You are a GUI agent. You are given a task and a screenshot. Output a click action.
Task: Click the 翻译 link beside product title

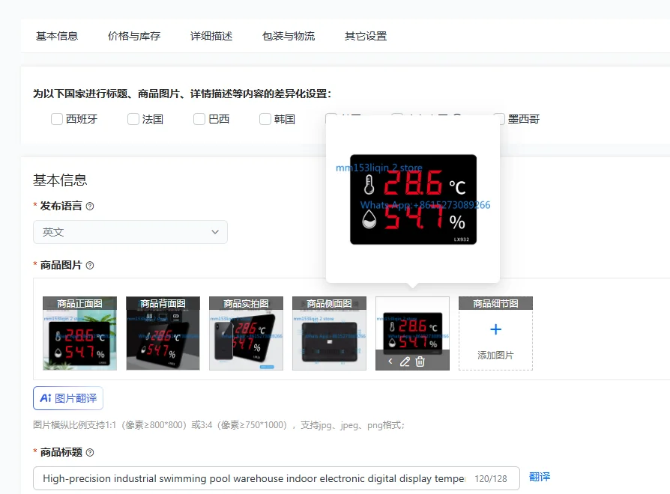(x=540, y=477)
